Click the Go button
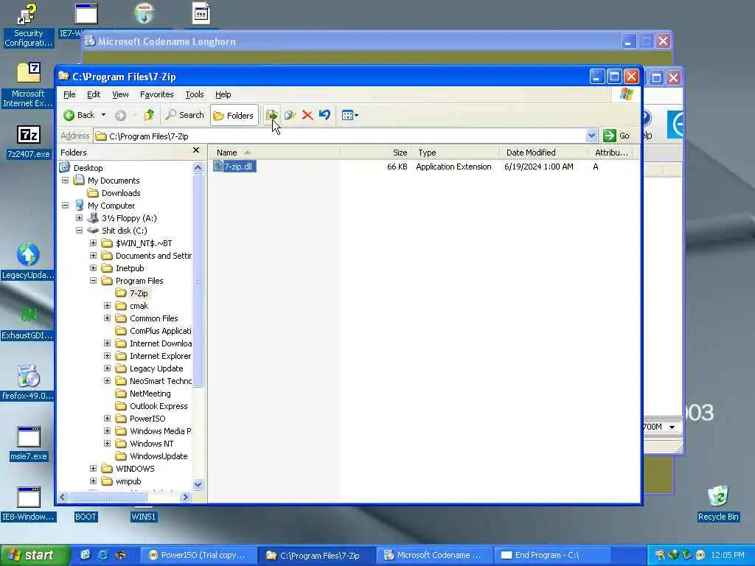755x566 pixels. [x=617, y=136]
